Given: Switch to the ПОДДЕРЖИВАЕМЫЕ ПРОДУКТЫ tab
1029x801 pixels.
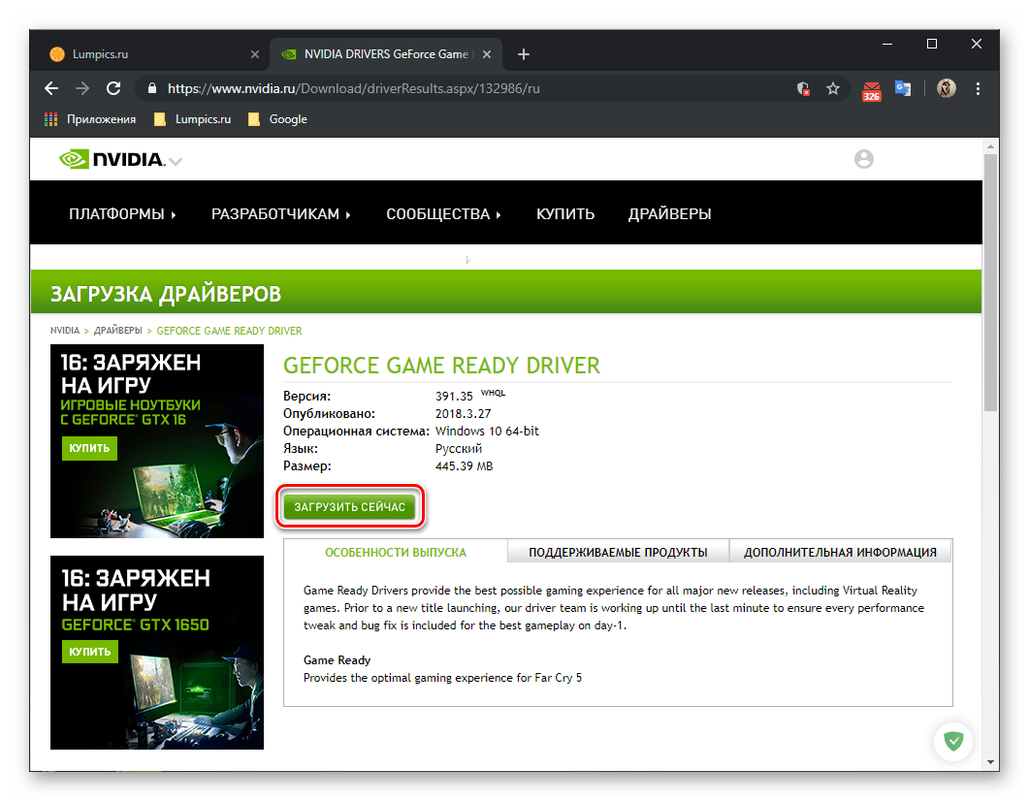Looking at the screenshot, I should point(618,551).
